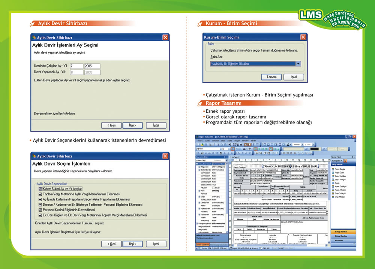Close the Nesne Özellikleri panel
Screen dimensions: 375x269
227,157
